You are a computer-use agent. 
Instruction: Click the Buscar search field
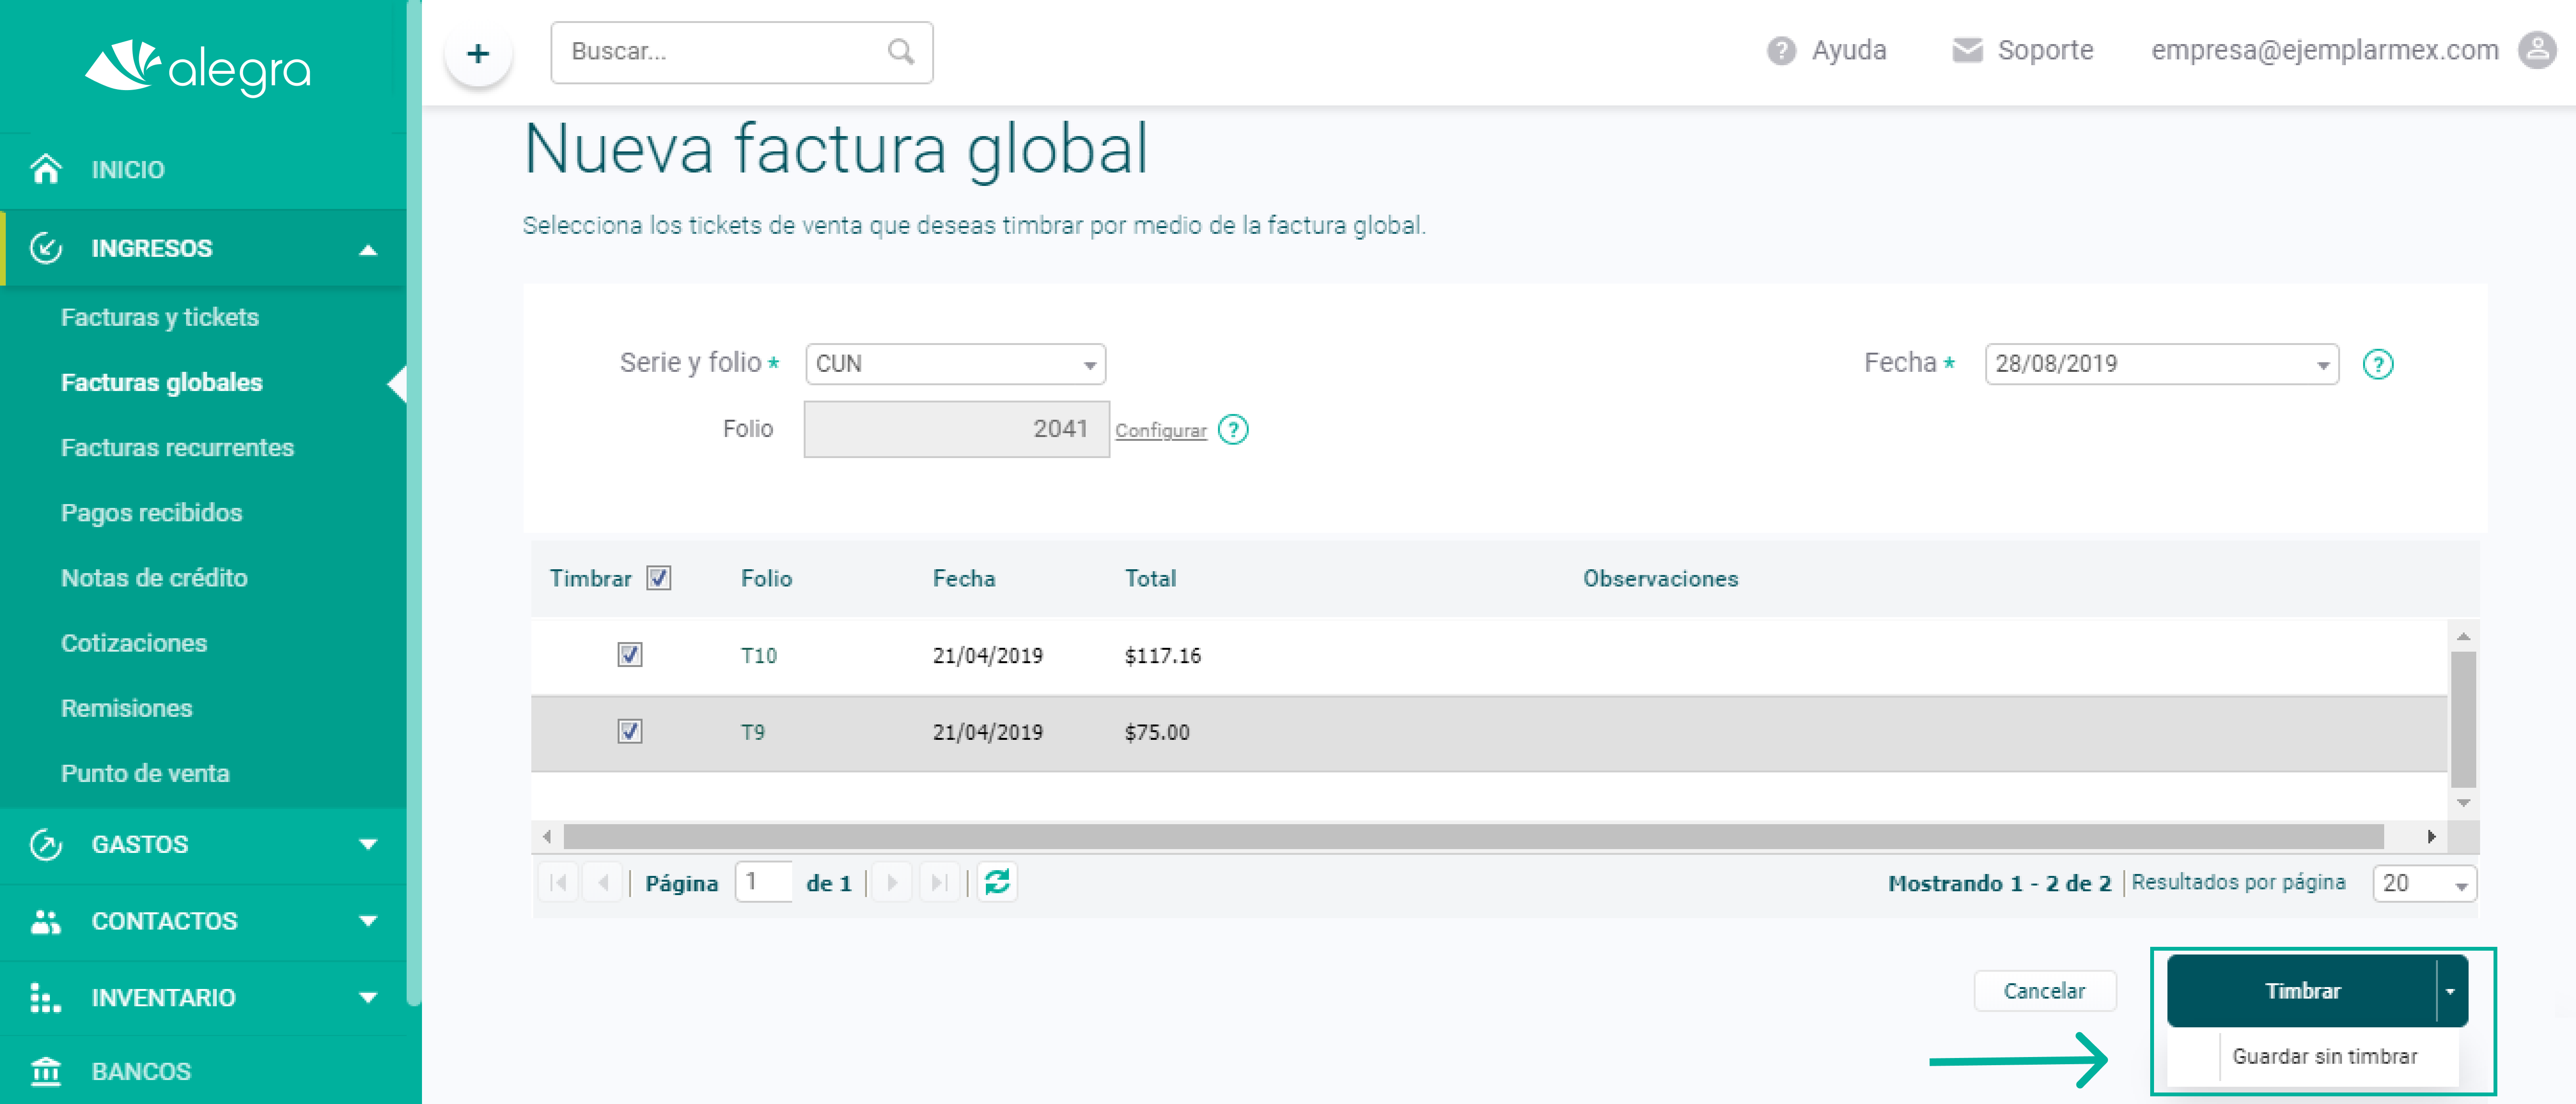741,52
